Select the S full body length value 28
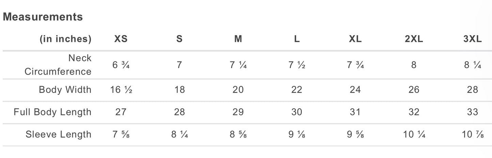 point(179,112)
